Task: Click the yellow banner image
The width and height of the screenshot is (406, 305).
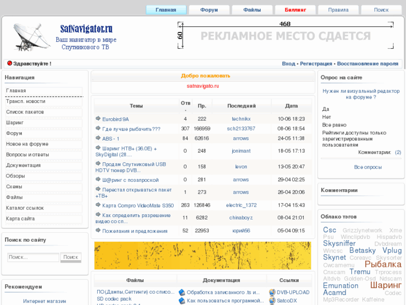Action: [x=203, y=256]
